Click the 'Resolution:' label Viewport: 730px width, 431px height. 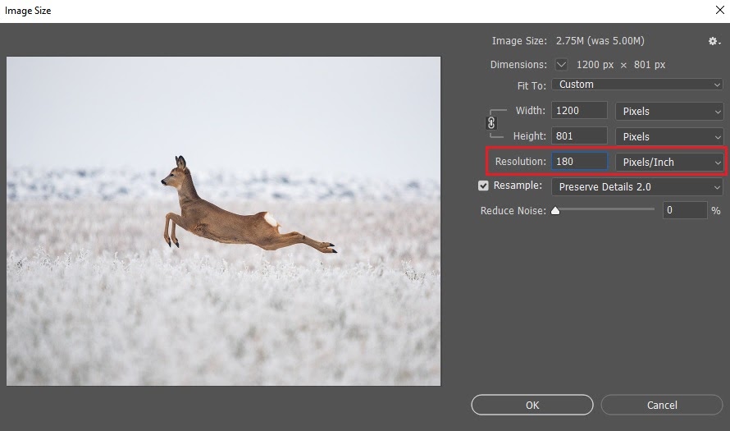(521, 162)
